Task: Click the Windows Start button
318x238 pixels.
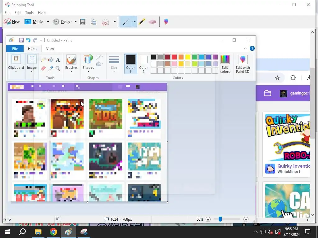Action: click(x=7, y=232)
